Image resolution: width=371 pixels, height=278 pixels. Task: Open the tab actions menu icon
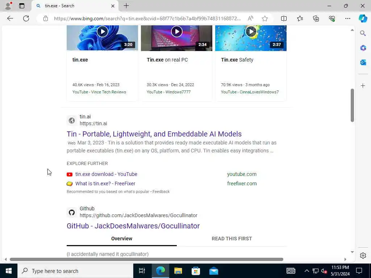click(x=21, y=6)
